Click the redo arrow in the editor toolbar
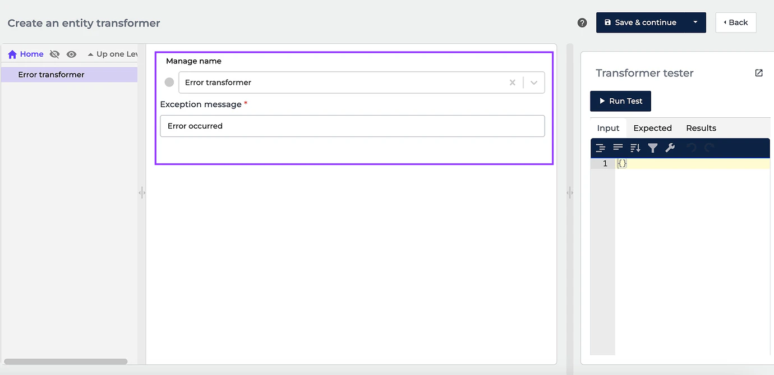This screenshot has height=375, width=774. (709, 148)
